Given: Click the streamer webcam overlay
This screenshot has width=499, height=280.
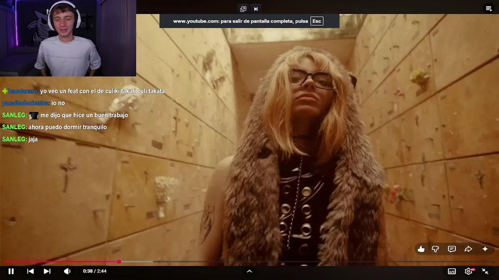Looking at the screenshot, I should (x=68, y=38).
